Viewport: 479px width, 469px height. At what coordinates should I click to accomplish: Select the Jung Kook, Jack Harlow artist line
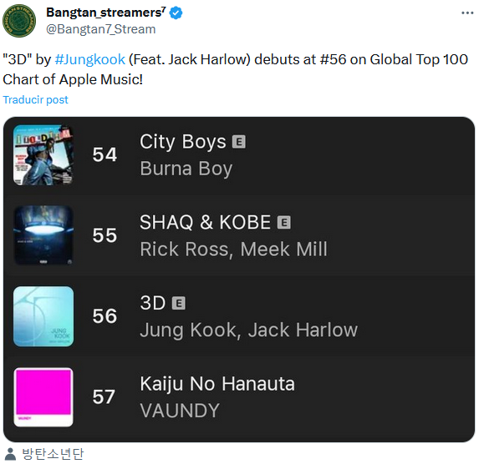click(x=248, y=330)
